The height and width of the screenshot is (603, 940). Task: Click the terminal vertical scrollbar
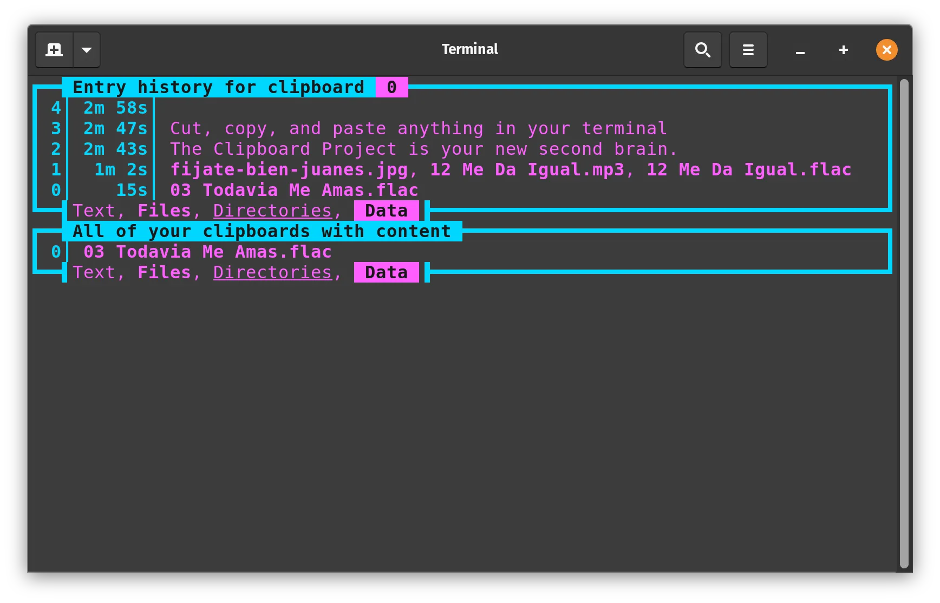904,323
